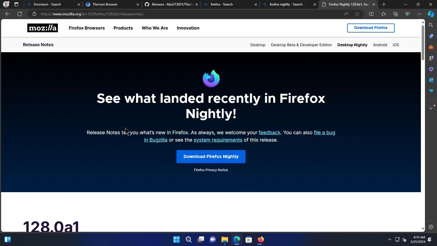This screenshot has height=246, width=437.
Task: Click Download Firefox Nightly button
Action: click(x=211, y=157)
